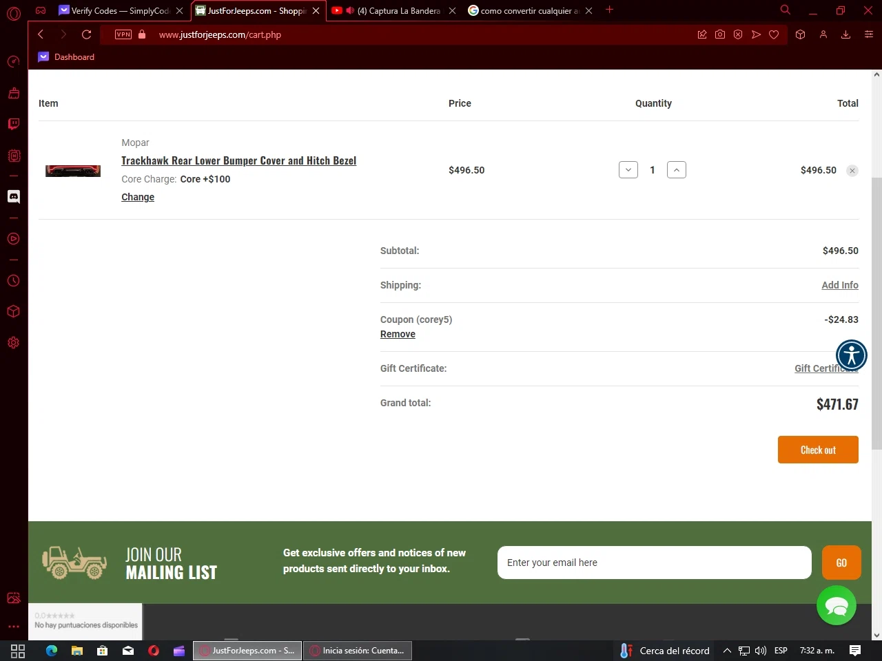The width and height of the screenshot is (882, 661).
Task: Switch to 'Inicia sesión: Cuenta' taskbar window
Action: point(357,651)
